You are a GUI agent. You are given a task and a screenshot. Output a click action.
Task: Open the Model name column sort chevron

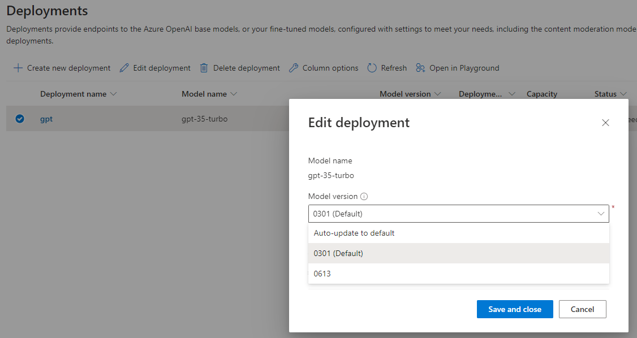pyautogui.click(x=234, y=94)
